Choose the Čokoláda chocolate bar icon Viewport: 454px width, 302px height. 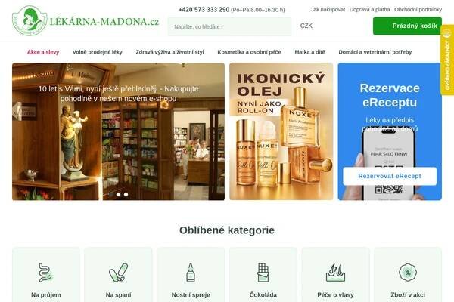click(263, 273)
